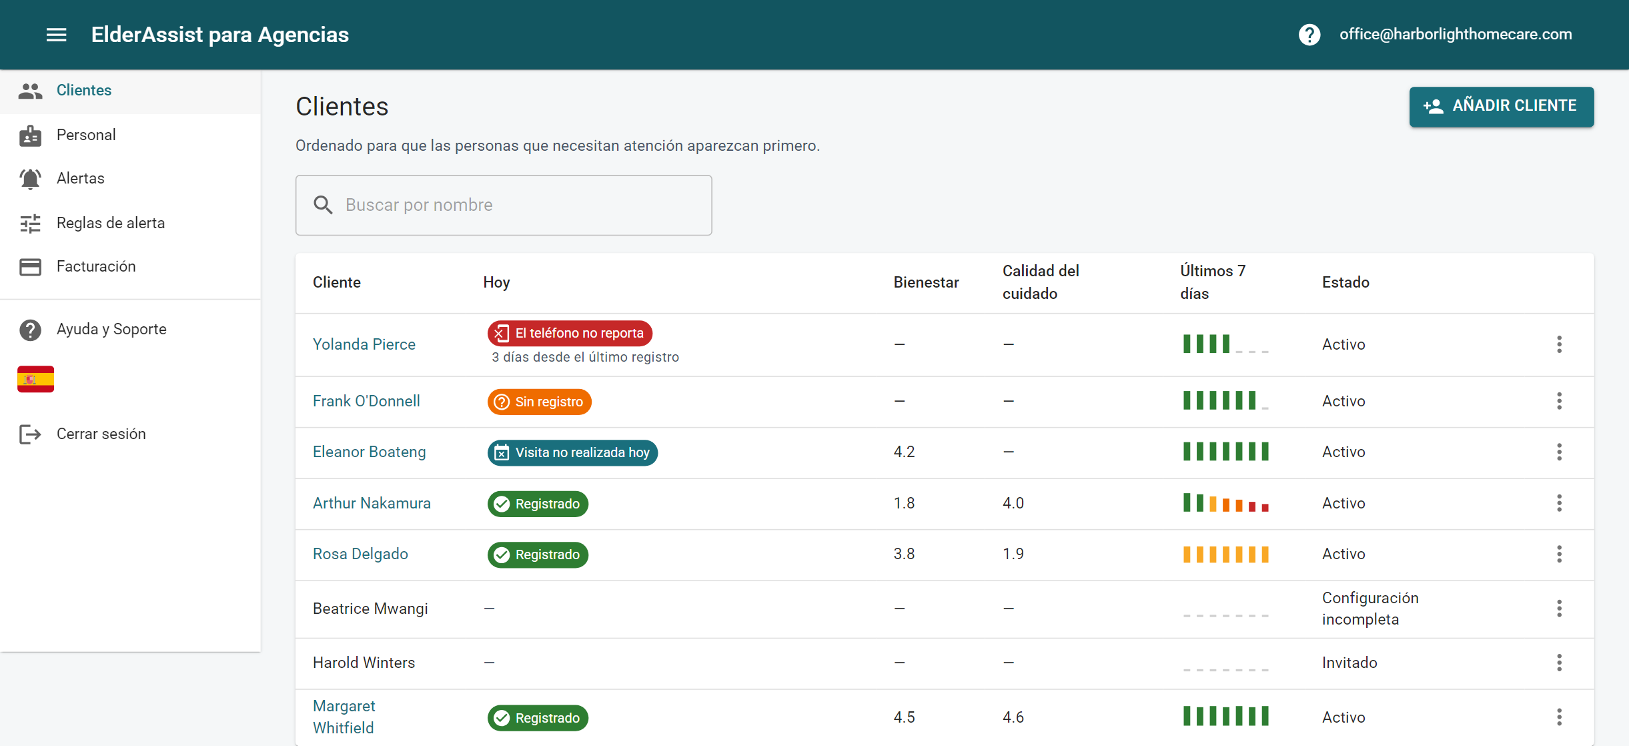
Task: Click Rosa Delgado's Registrado badge
Action: tap(538, 554)
